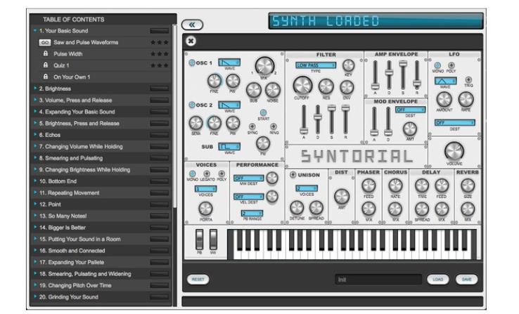The image size is (519, 314).
Task: Click the filter Res knob
Action: pyautogui.click(x=326, y=86)
